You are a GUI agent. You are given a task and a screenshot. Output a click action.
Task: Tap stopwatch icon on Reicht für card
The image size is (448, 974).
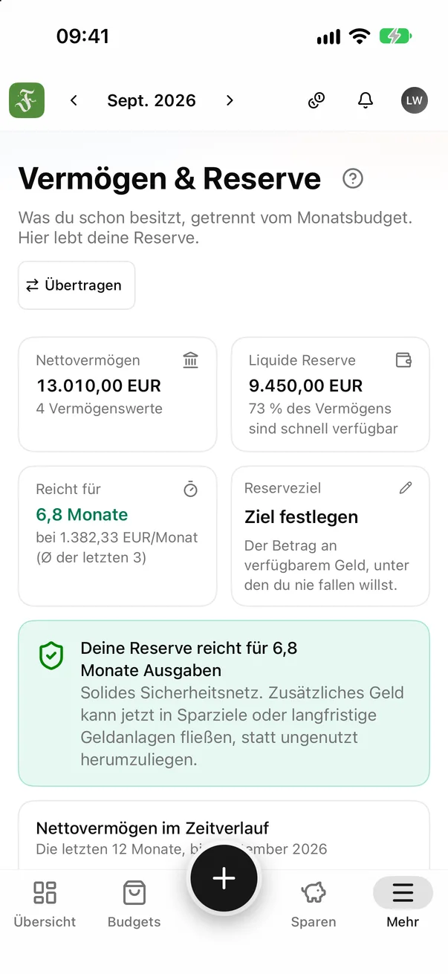(x=191, y=489)
